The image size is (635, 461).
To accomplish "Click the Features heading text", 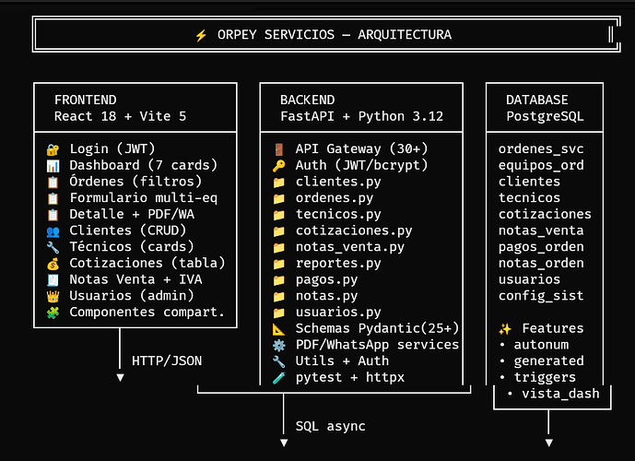I will 553,328.
